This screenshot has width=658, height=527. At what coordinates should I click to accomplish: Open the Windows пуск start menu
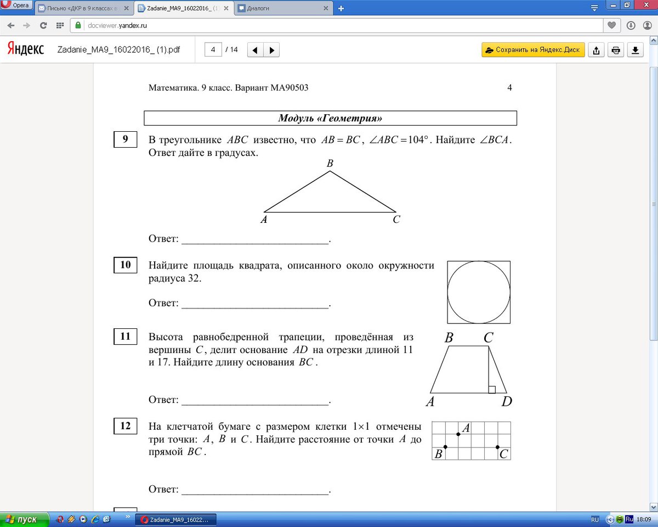tap(25, 519)
